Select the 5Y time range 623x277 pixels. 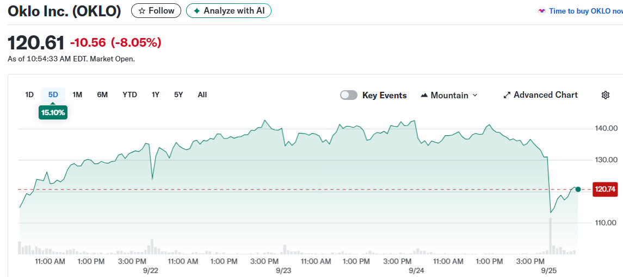(x=178, y=95)
